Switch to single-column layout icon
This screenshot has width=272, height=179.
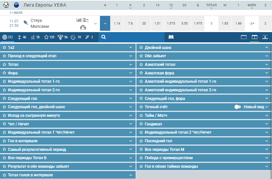(244, 37)
